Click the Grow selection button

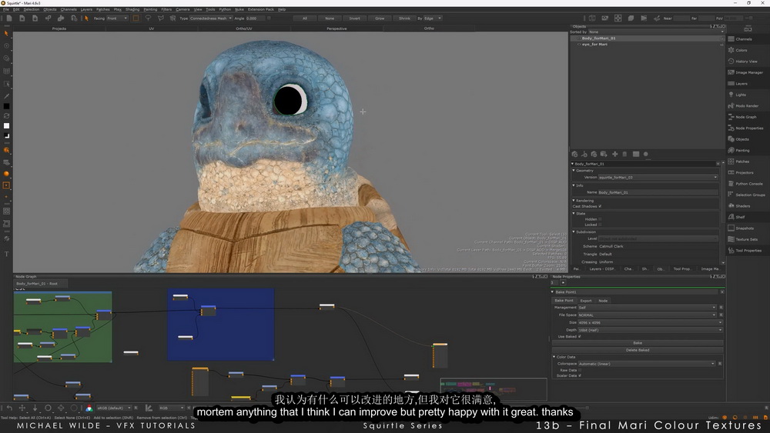[380, 18]
